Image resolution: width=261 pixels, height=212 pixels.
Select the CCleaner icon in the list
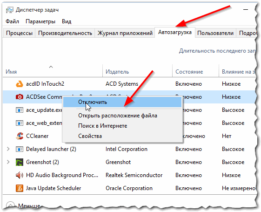(x=20, y=136)
